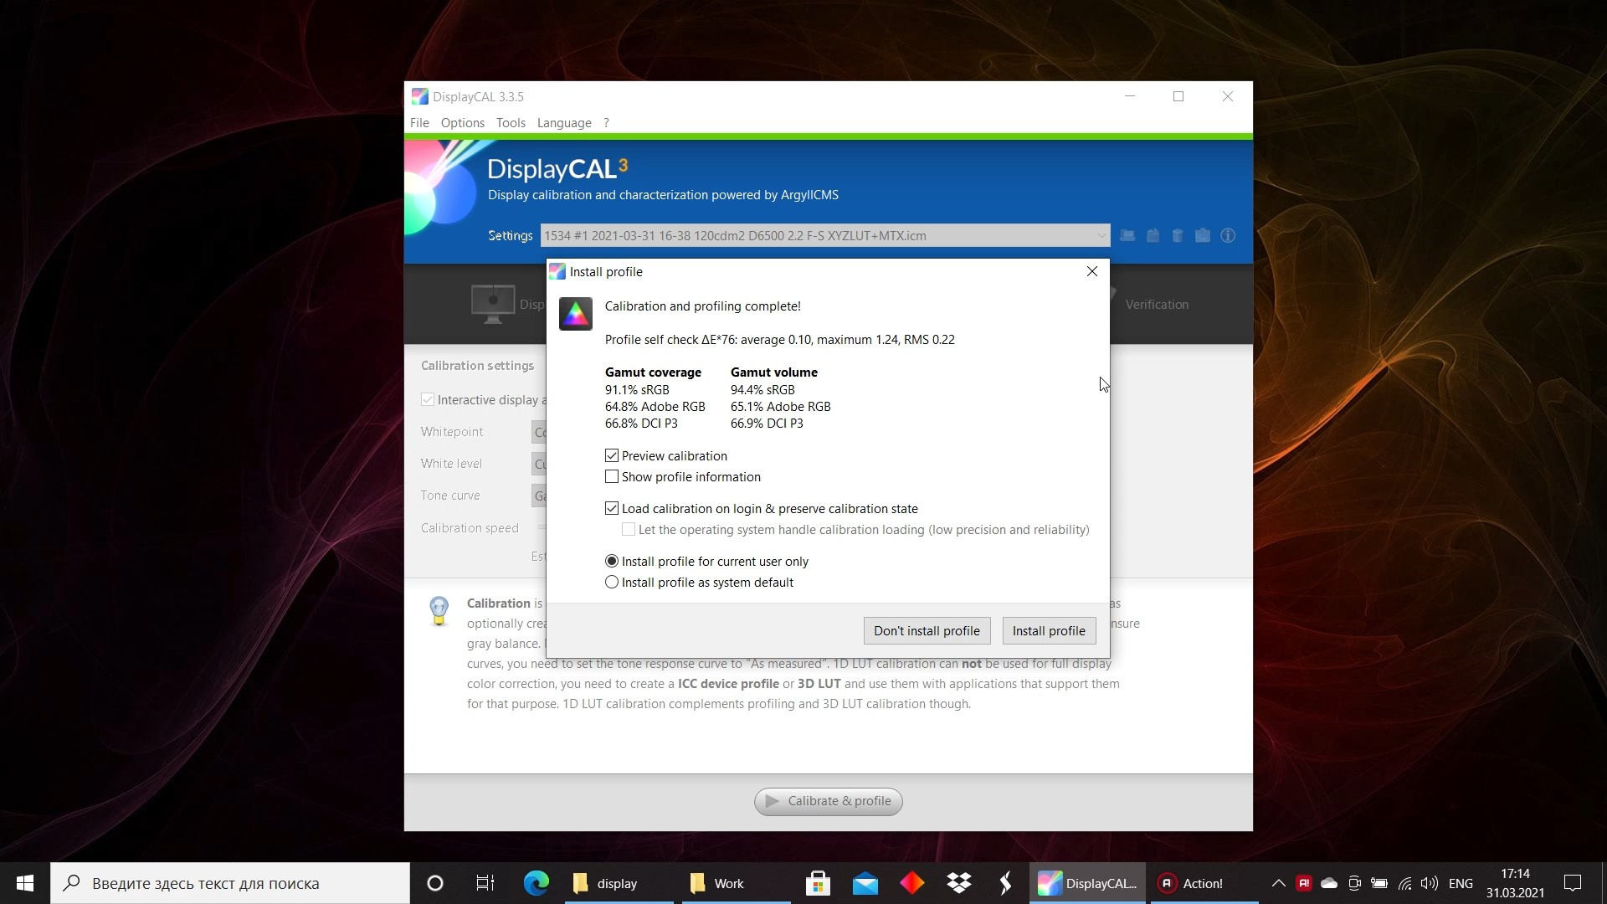Open the notification center icon
Screen dimensions: 1607x904
[1573, 883]
